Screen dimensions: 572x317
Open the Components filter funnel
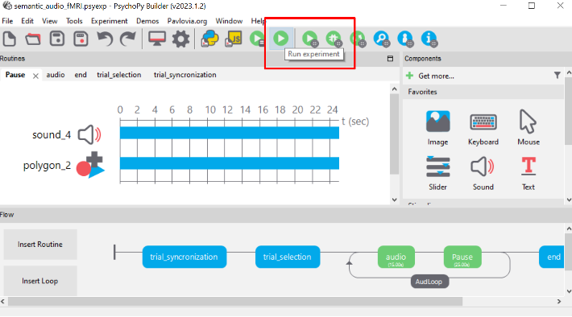pyautogui.click(x=557, y=76)
